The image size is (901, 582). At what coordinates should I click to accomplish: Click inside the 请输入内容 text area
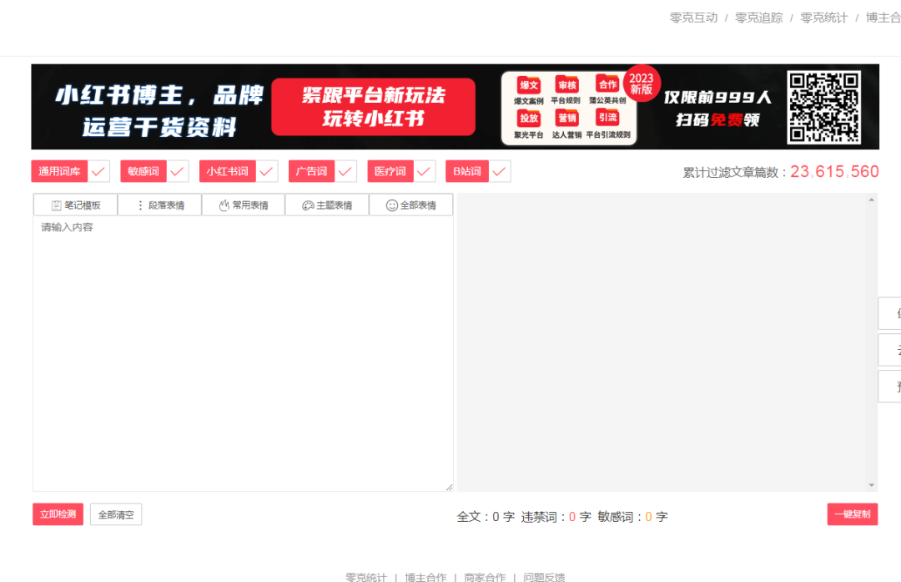coord(243,354)
